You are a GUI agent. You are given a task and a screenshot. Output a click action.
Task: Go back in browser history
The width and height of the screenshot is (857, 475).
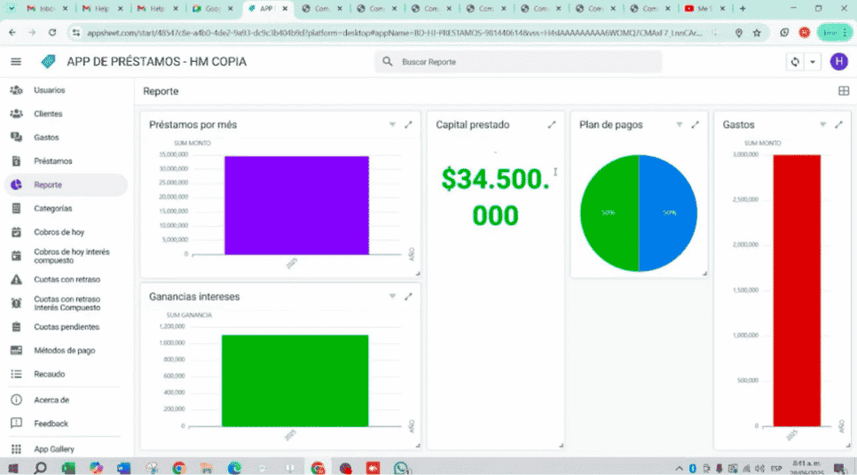point(12,33)
